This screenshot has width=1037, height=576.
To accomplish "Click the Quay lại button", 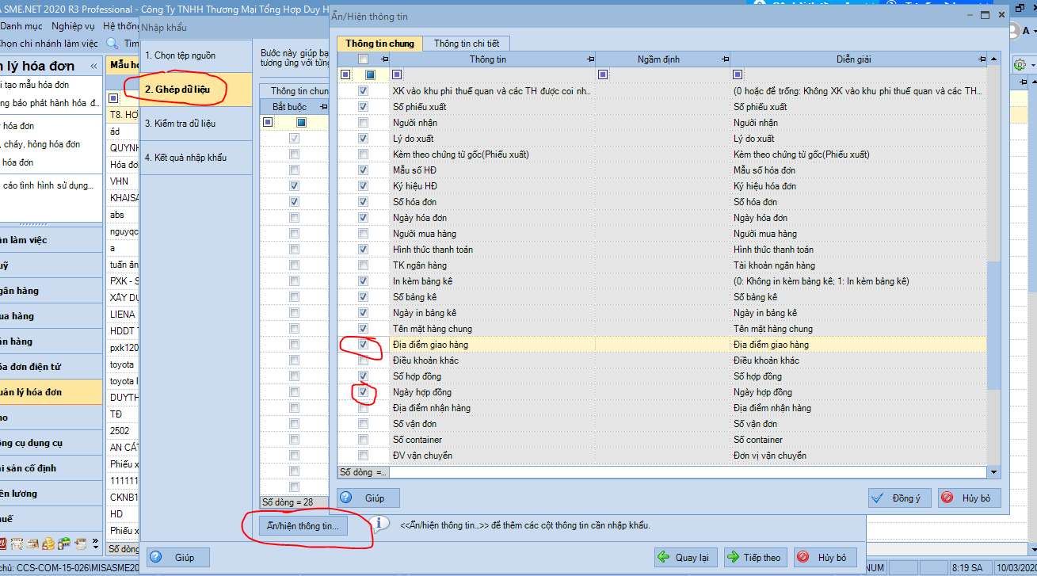I will coord(685,558).
